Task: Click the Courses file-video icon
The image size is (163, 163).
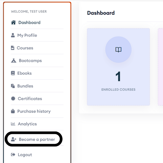Action: point(12,48)
